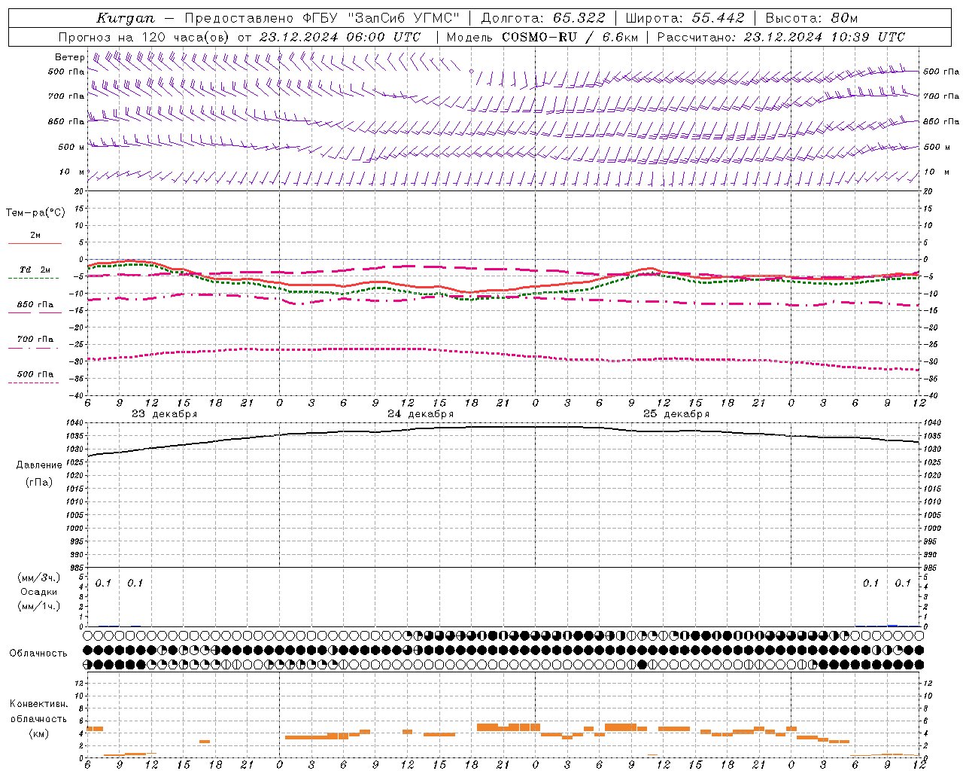
Task: Click the 700 гПа temperature legend entry
Action: pyautogui.click(x=35, y=340)
